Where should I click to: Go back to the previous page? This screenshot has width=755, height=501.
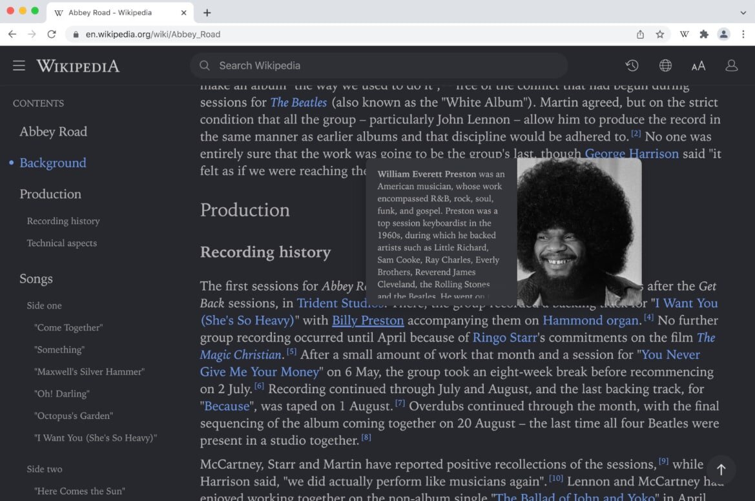click(12, 34)
